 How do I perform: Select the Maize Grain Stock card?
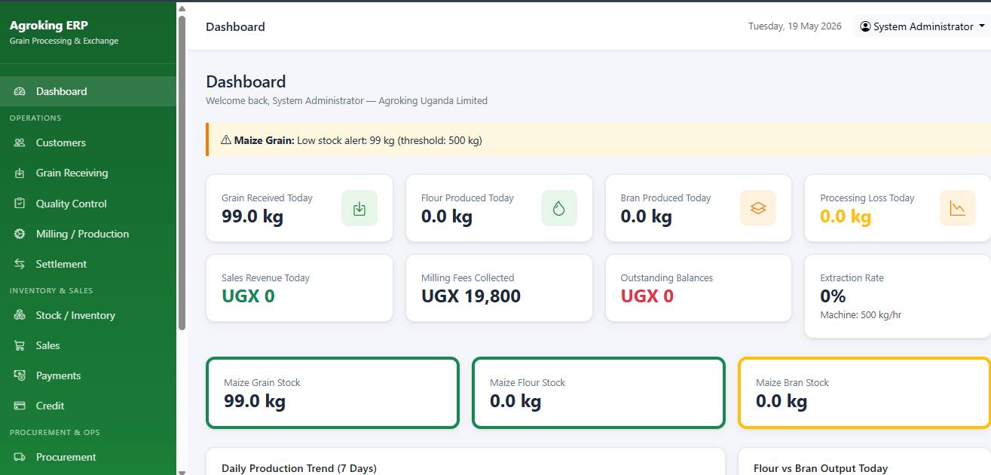click(x=332, y=393)
